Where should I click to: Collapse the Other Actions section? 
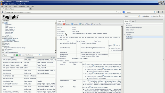[125, 30]
